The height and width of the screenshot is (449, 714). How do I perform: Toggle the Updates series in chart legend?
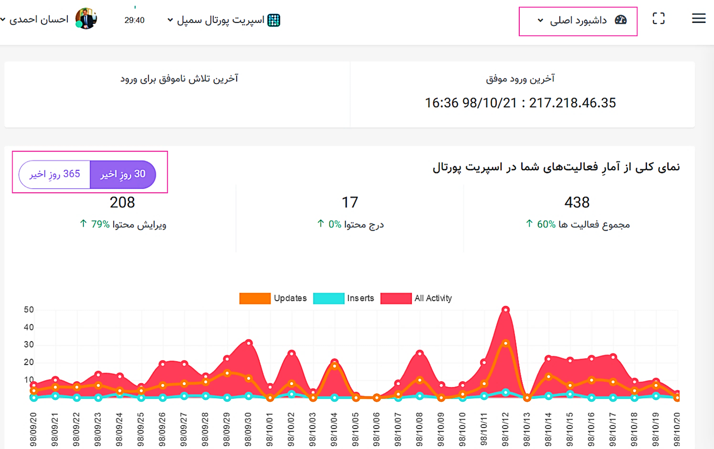tap(290, 298)
